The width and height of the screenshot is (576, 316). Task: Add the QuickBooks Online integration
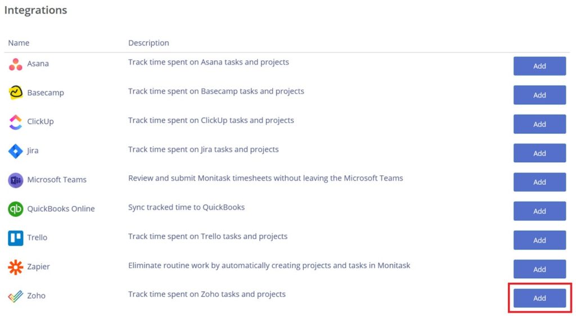[539, 211]
